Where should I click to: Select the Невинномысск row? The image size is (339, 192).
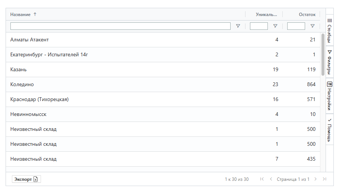pos(163,114)
